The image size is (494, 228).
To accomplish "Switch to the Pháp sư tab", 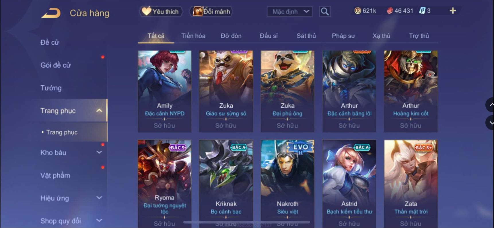I will tap(343, 36).
